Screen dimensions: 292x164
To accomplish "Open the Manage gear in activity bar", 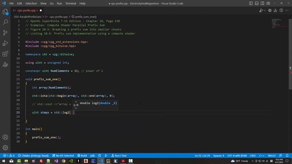I will [x=5, y=148].
